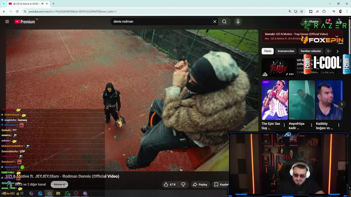Open Chrome profile avatar
The width and height of the screenshot is (351, 197).
point(340,11)
